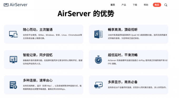Click the AirServer 的优势 heading
The image size is (179, 98).
[86, 13]
